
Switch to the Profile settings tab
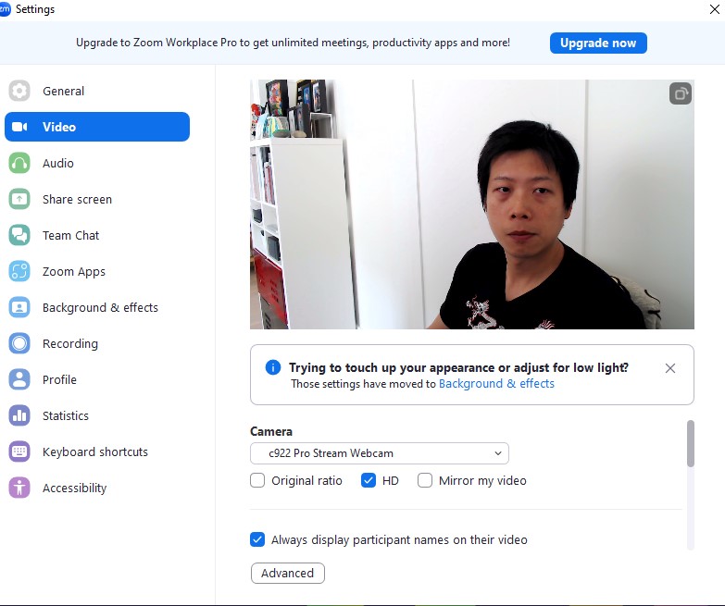[x=59, y=379]
